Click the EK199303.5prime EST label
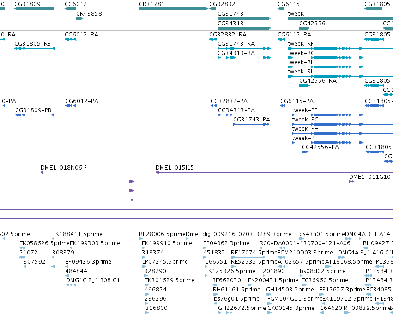393x315 pixels. pyautogui.click(x=95, y=243)
